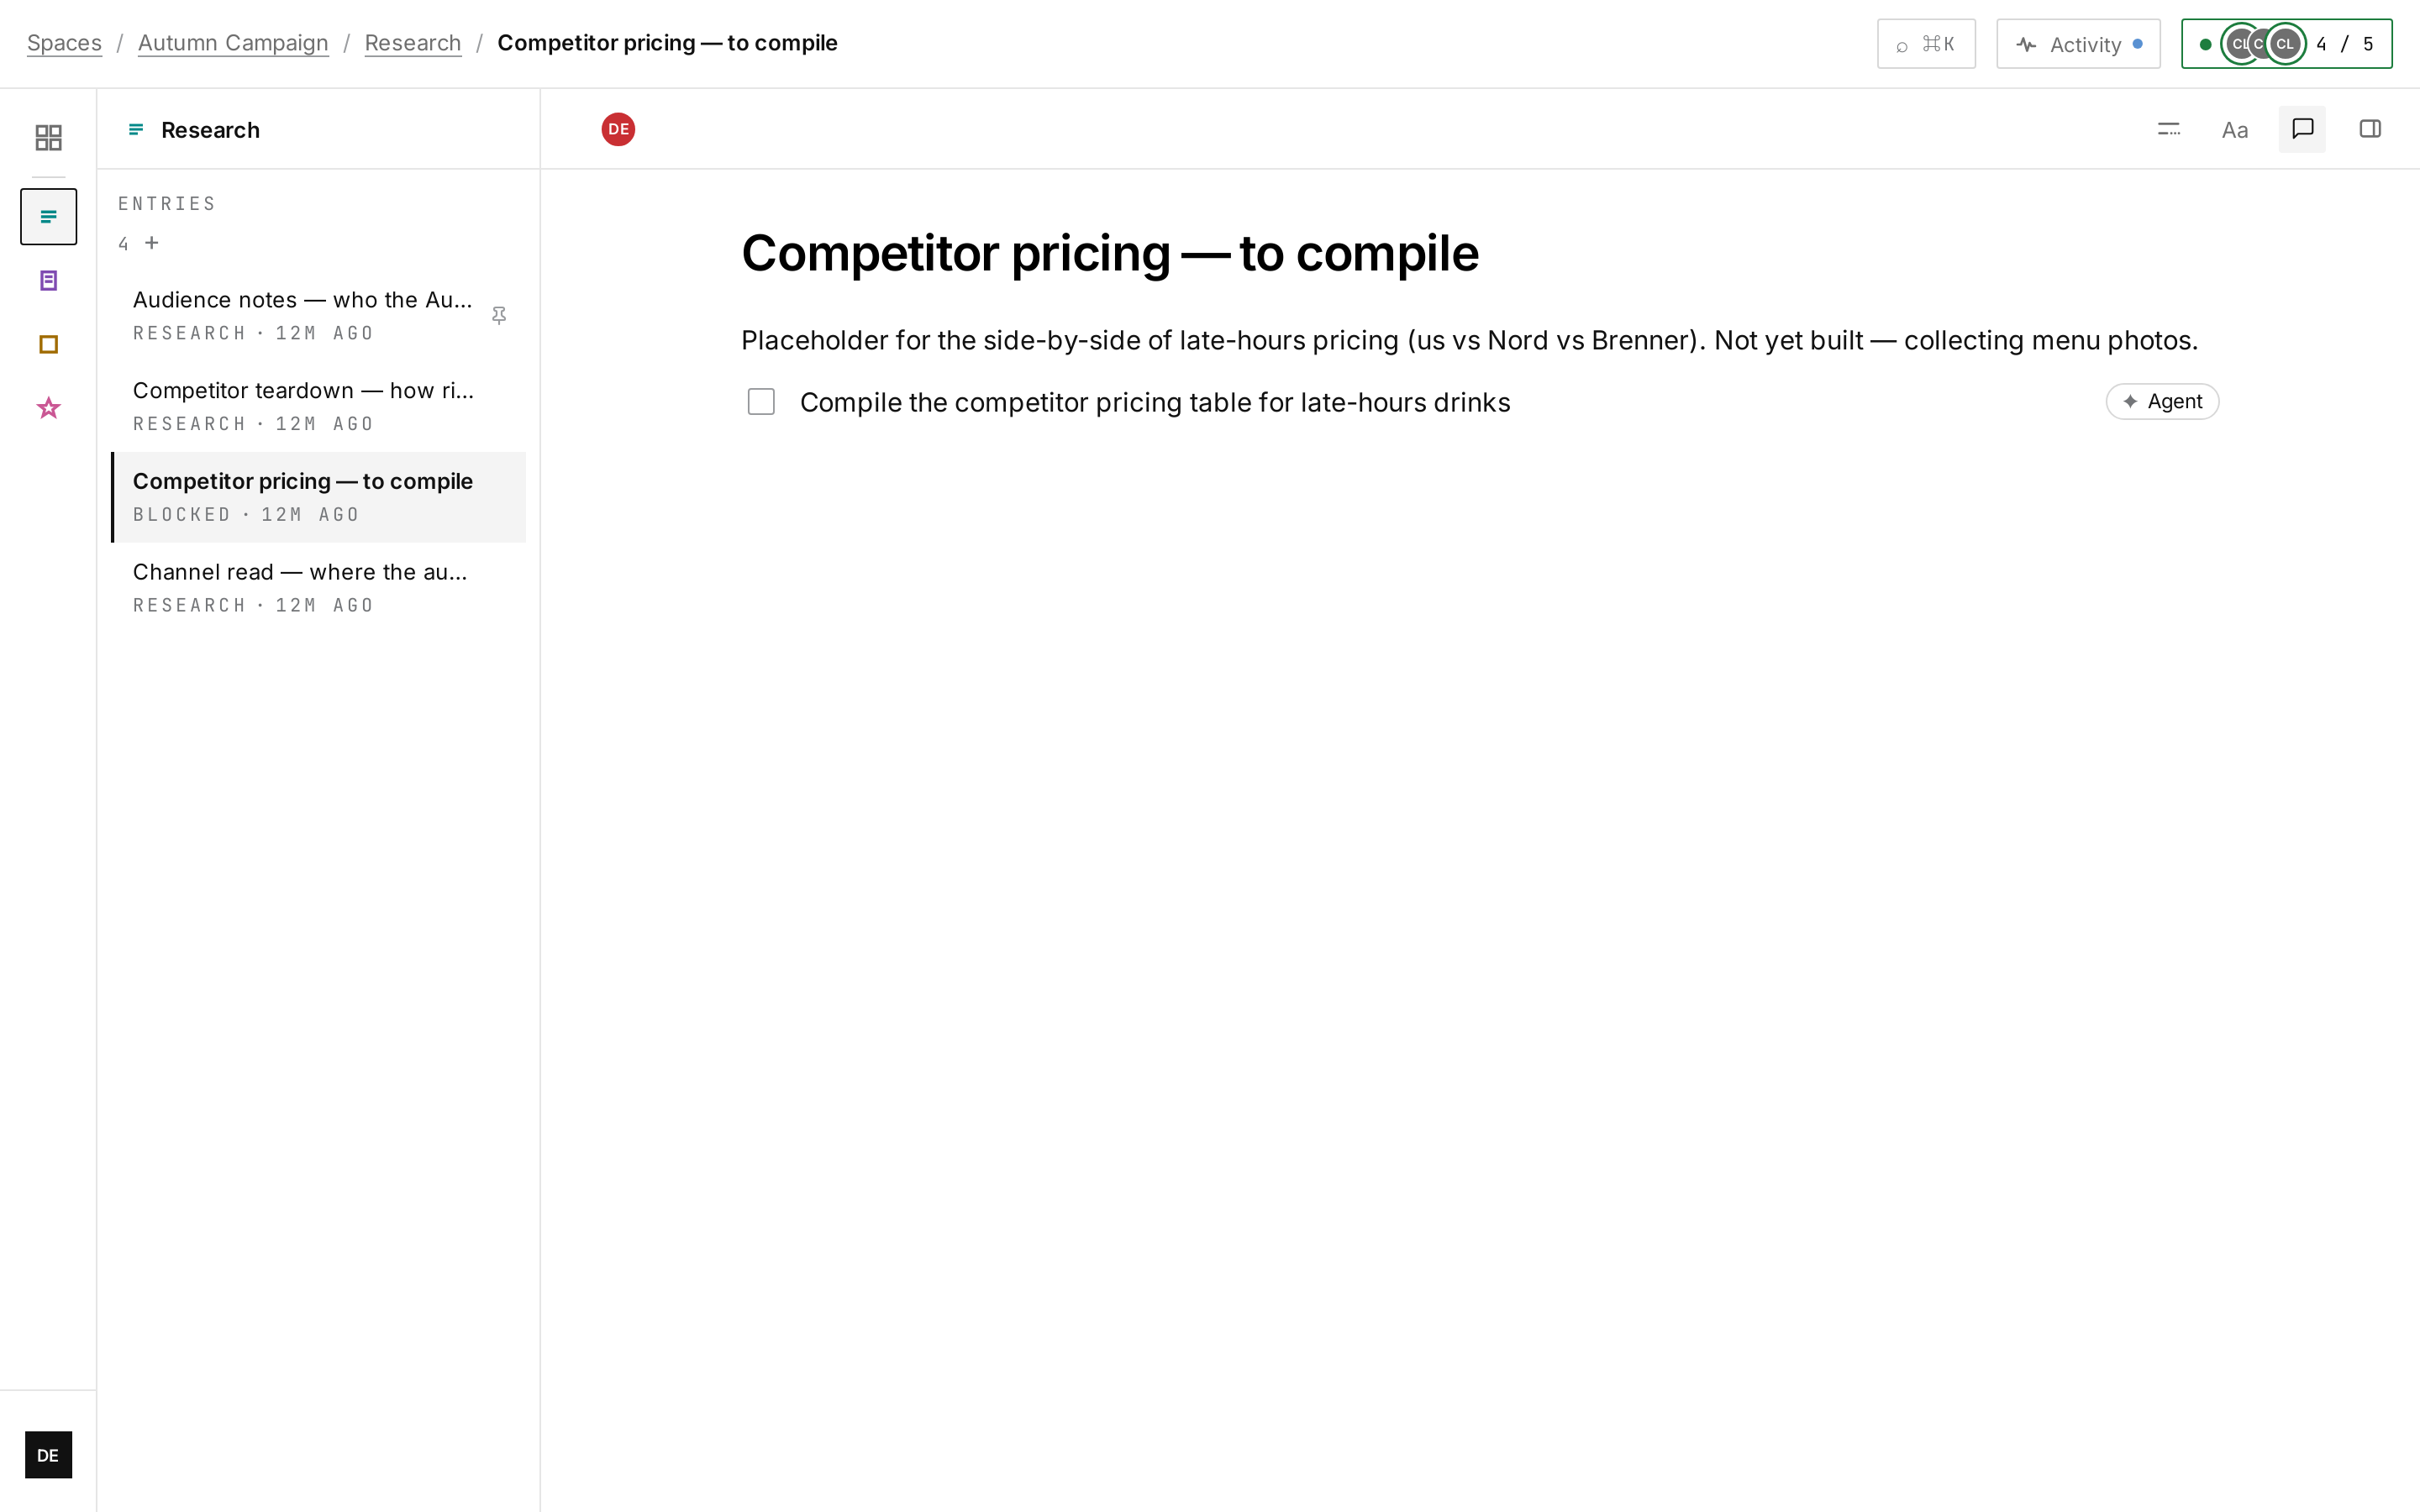Click the task text Compile the competitor pricing table
The width and height of the screenshot is (2420, 1512).
(1155, 402)
